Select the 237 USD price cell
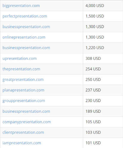123x148 pixels. (x=103, y=90)
